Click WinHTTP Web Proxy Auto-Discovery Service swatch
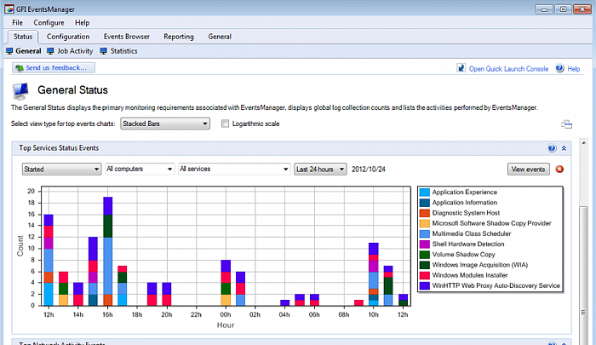Screen dimensions: 596x345 click(x=425, y=285)
